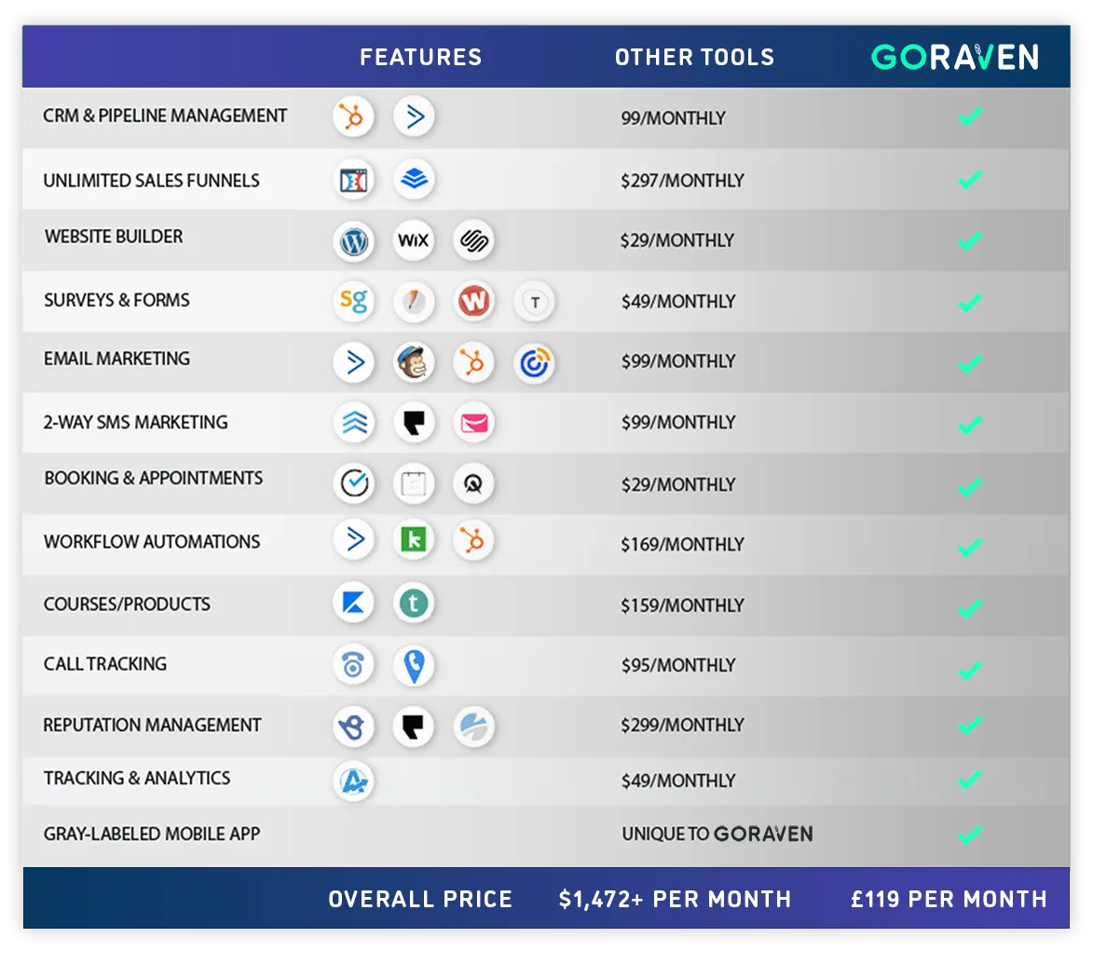Screen dimensions: 1093x978
Task: Click the OTHER TOOLS column header
Action: tap(694, 57)
